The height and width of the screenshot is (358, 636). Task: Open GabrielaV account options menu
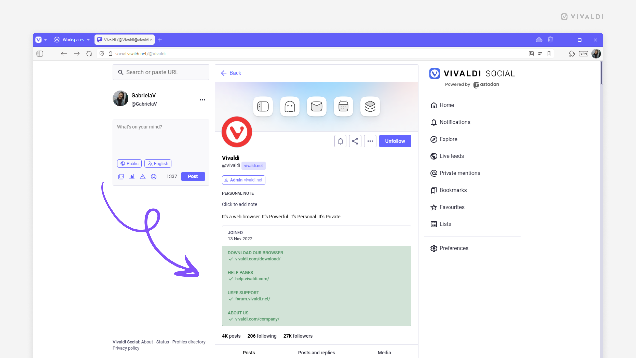coord(202,100)
